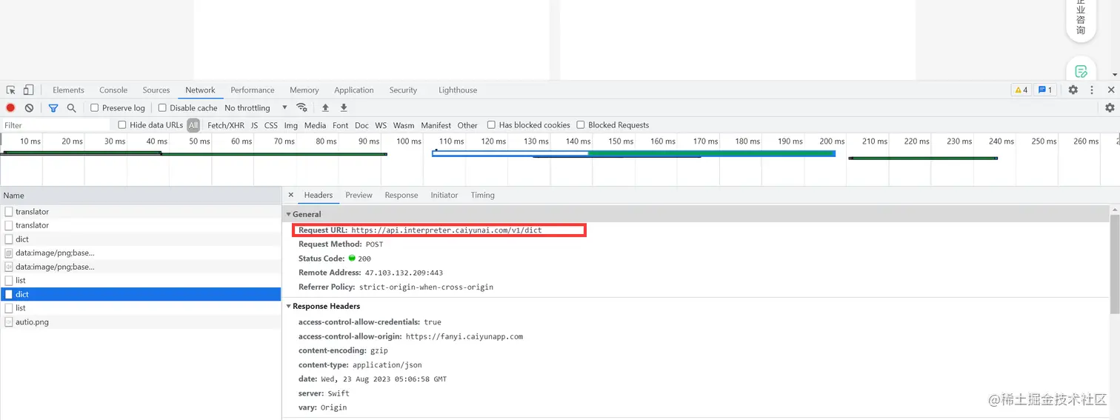Select the autio.png request row
Screen dimensions: 1120x420
(141, 322)
